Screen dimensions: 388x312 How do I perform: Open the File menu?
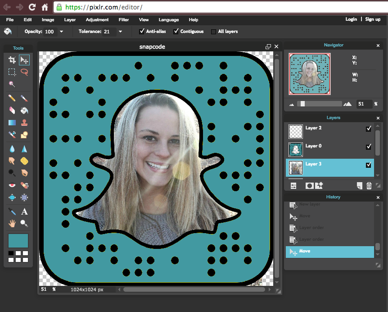coord(10,20)
